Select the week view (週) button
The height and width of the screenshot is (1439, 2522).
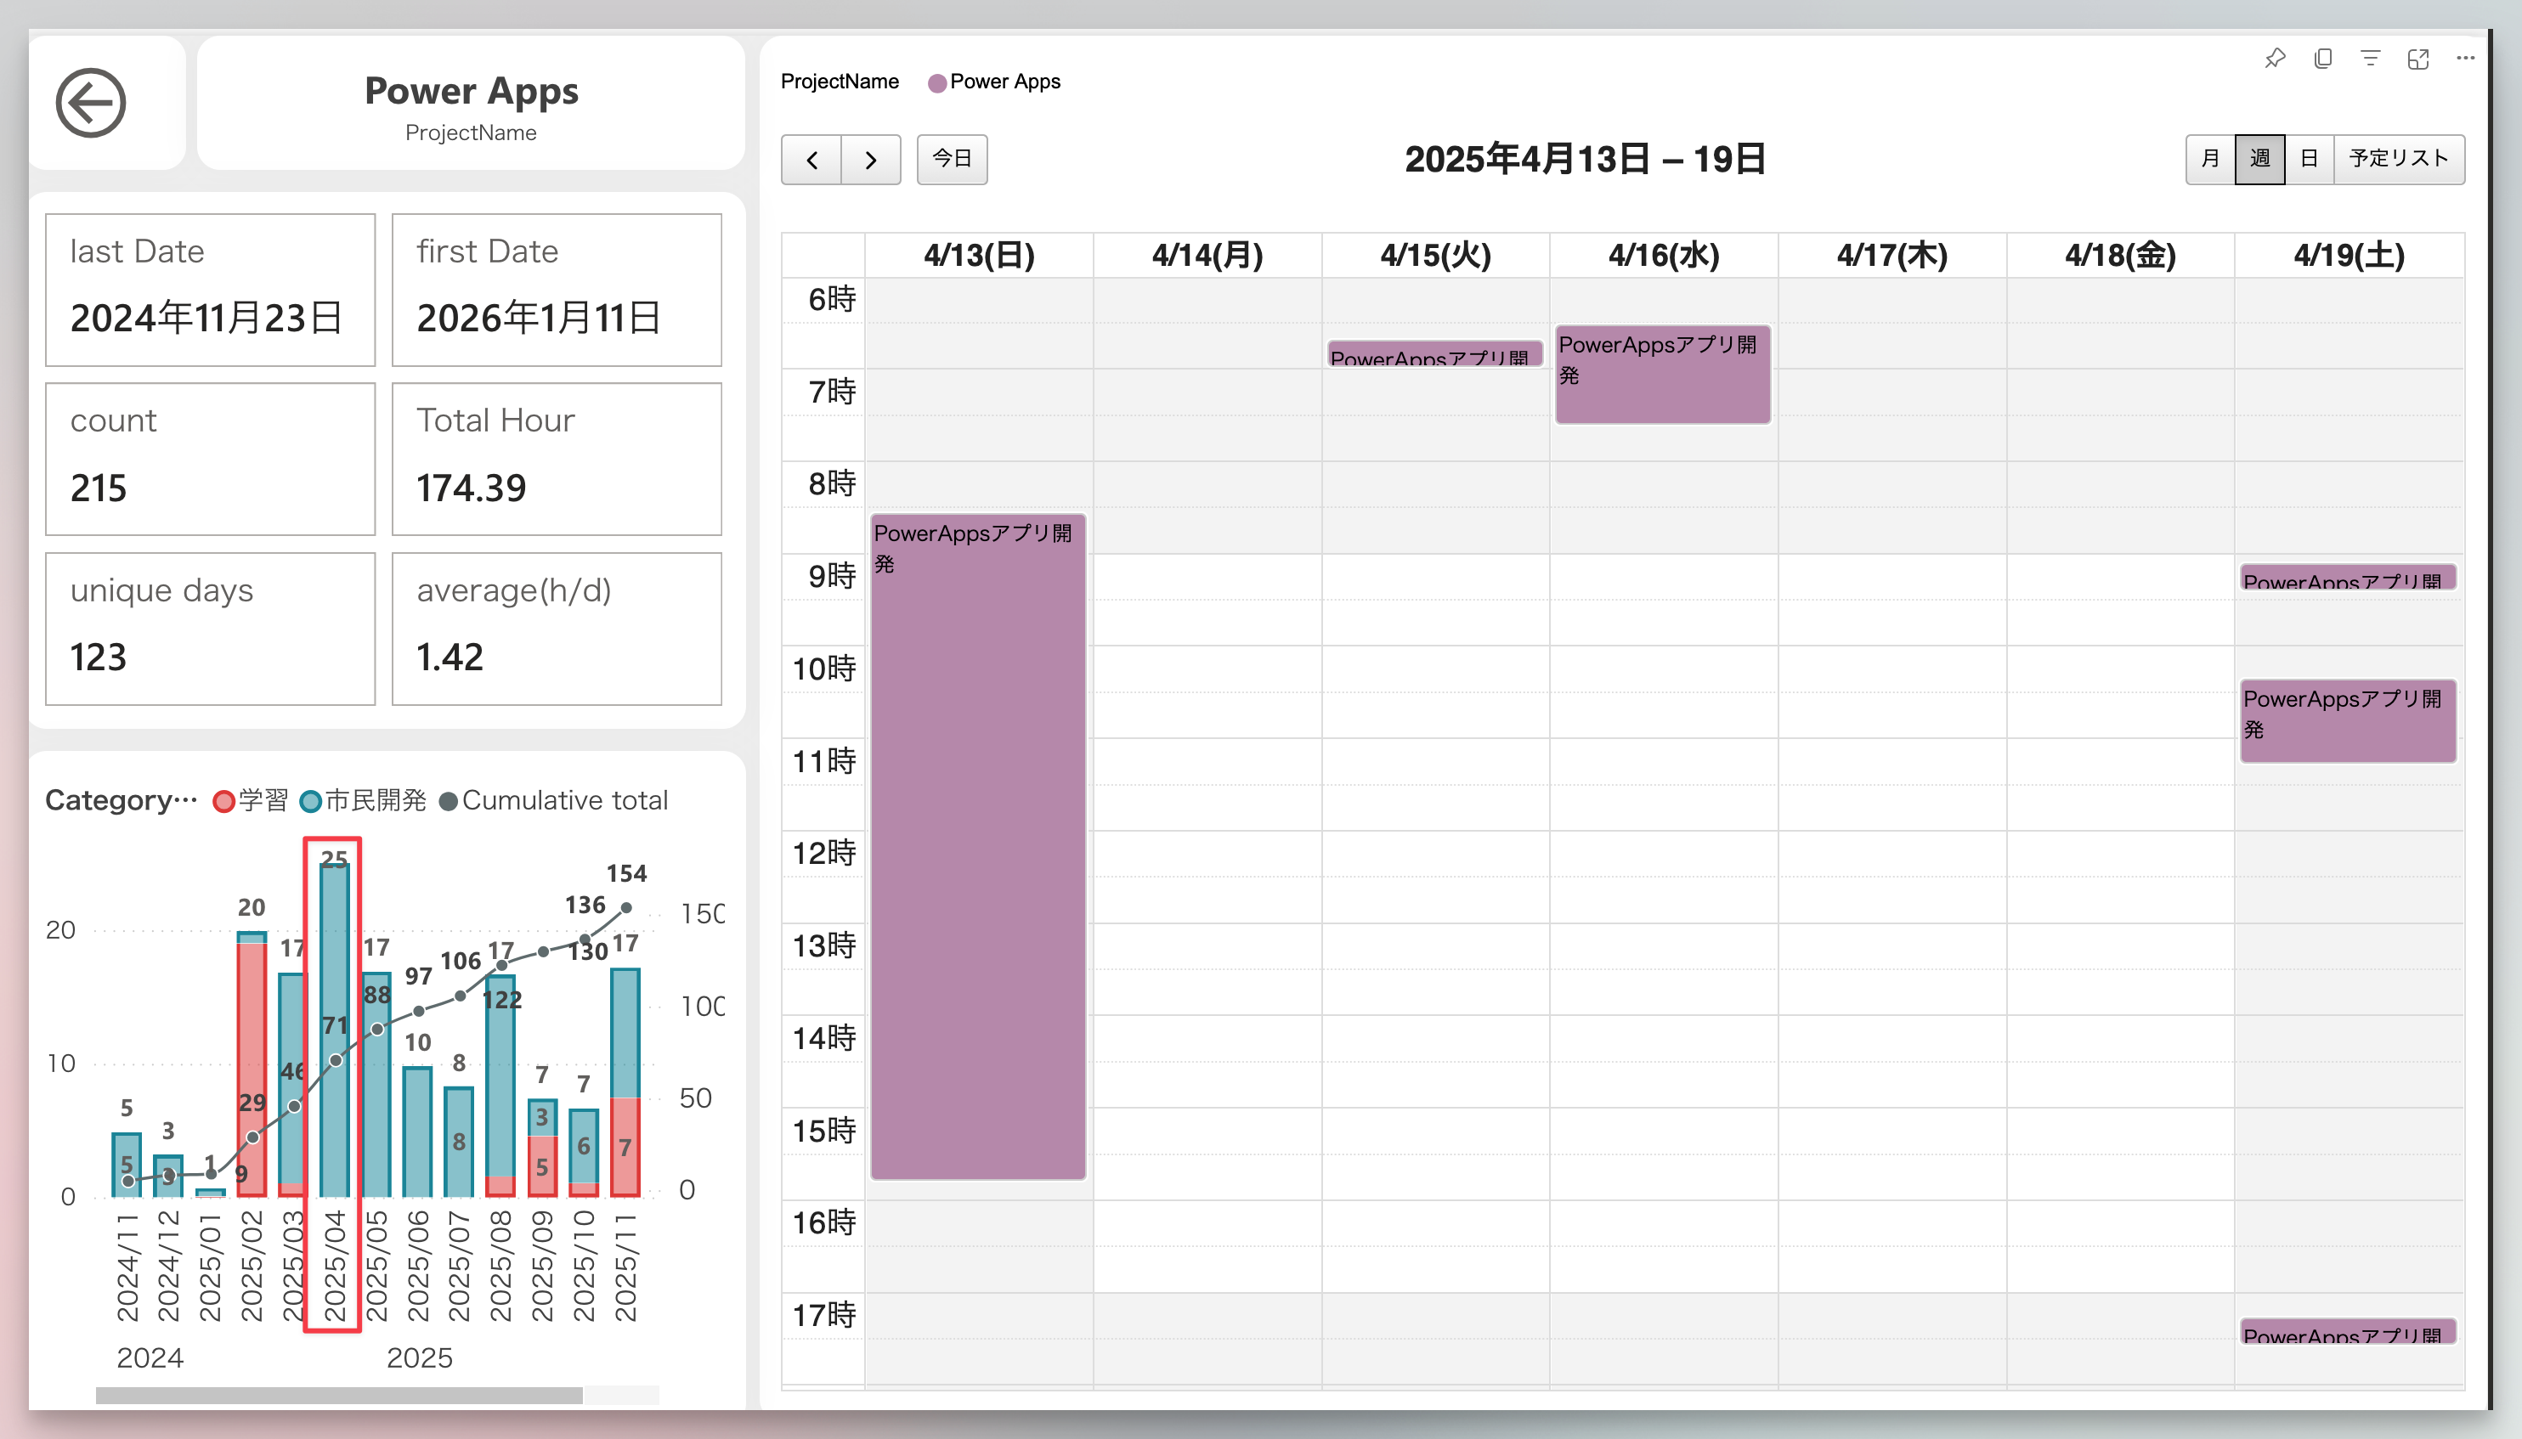pyautogui.click(x=2260, y=159)
